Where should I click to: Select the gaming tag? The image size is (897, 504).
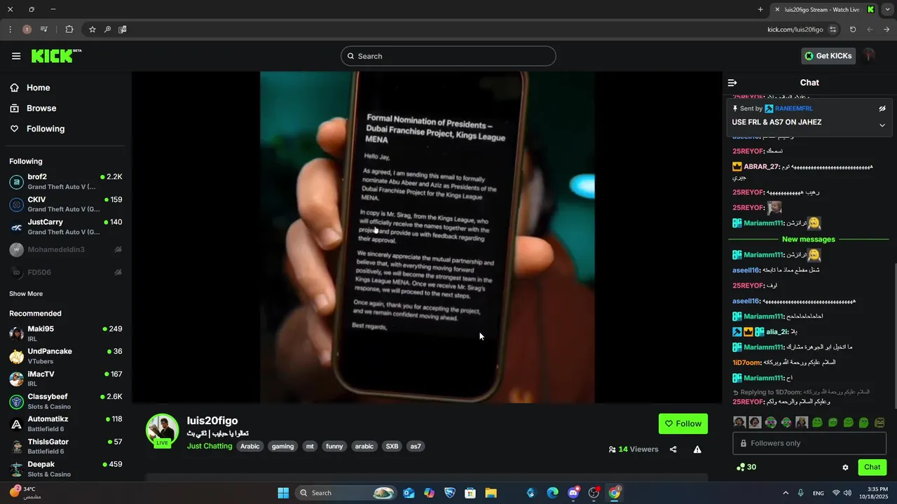click(x=283, y=446)
